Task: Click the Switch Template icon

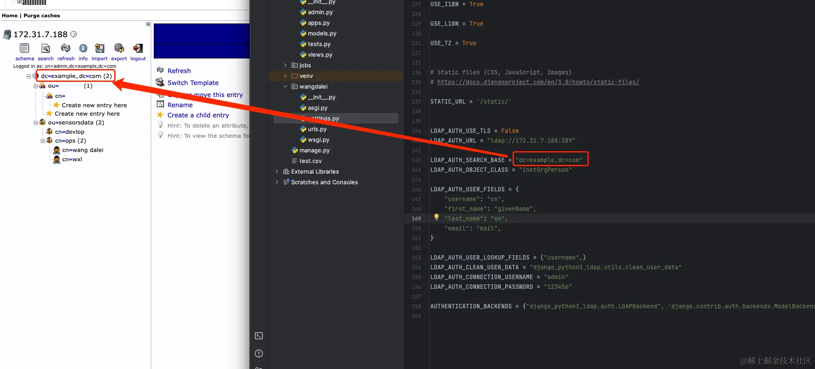Action: point(160,82)
